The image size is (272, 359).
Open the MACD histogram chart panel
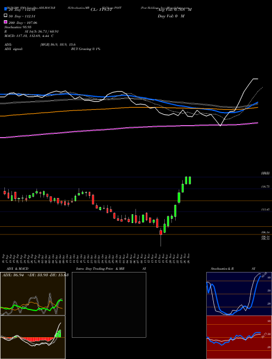click(33, 337)
